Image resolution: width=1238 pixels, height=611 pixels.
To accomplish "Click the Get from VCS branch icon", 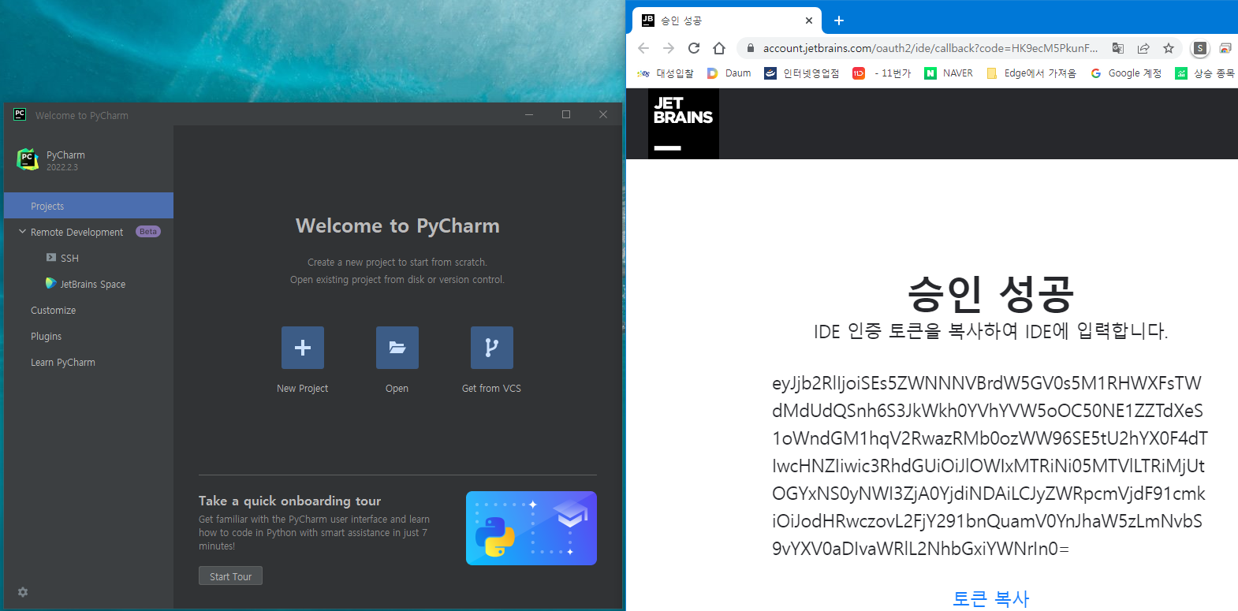I will tap(492, 348).
